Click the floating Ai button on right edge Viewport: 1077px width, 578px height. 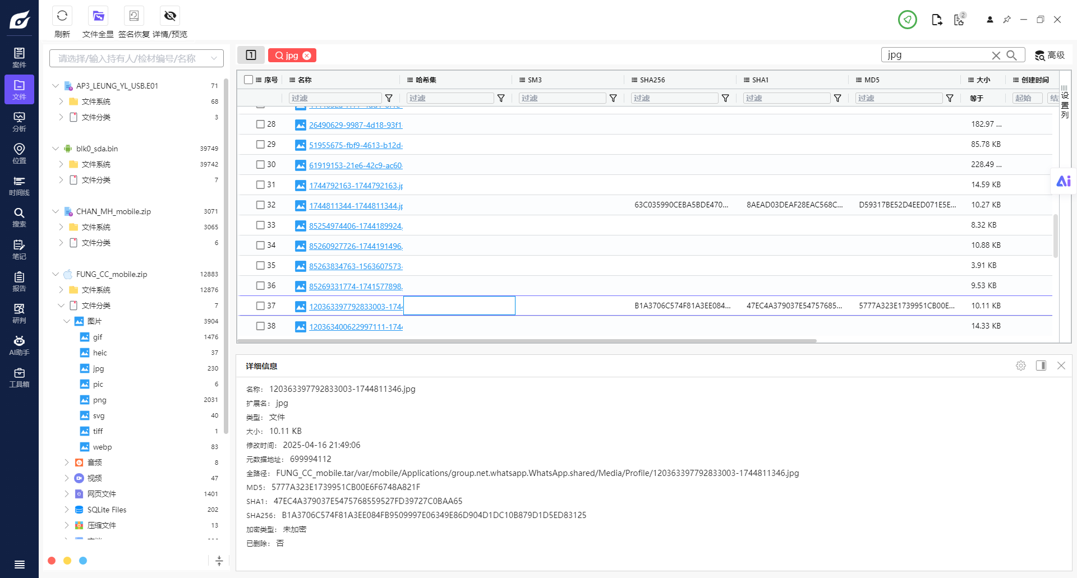pyautogui.click(x=1064, y=181)
